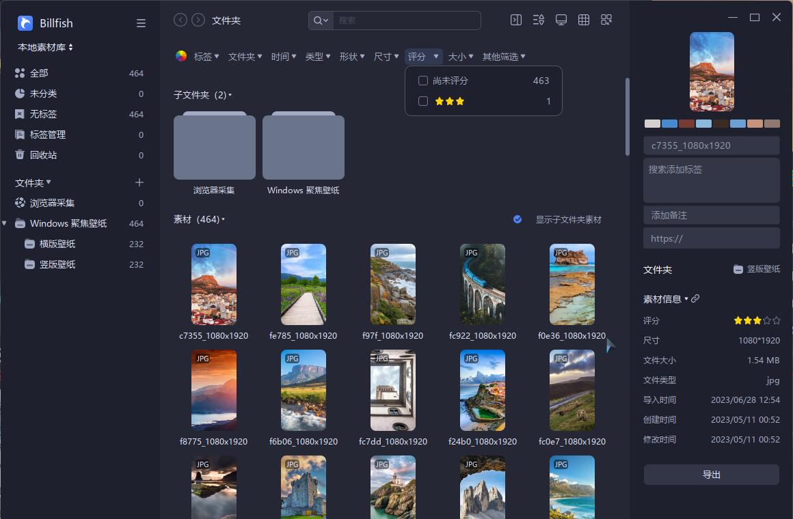Screen dimensions: 793x519
Task: Check the three-star rating filter checkbox
Action: [x=423, y=101]
